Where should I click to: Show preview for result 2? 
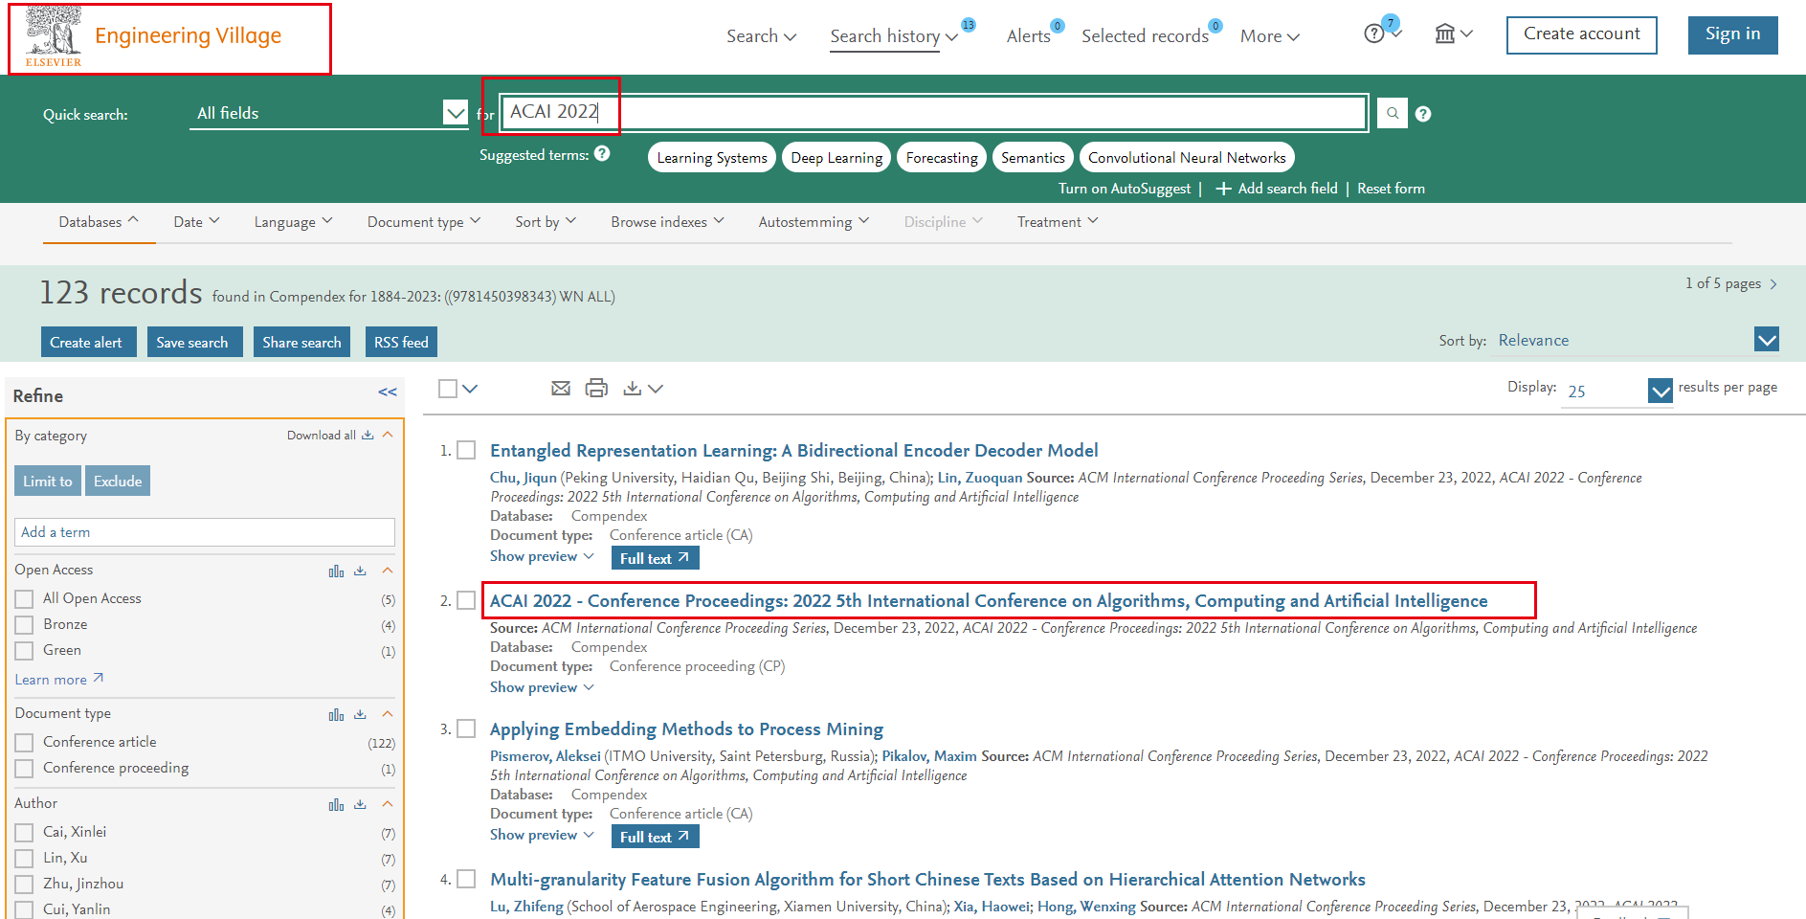pos(542,687)
